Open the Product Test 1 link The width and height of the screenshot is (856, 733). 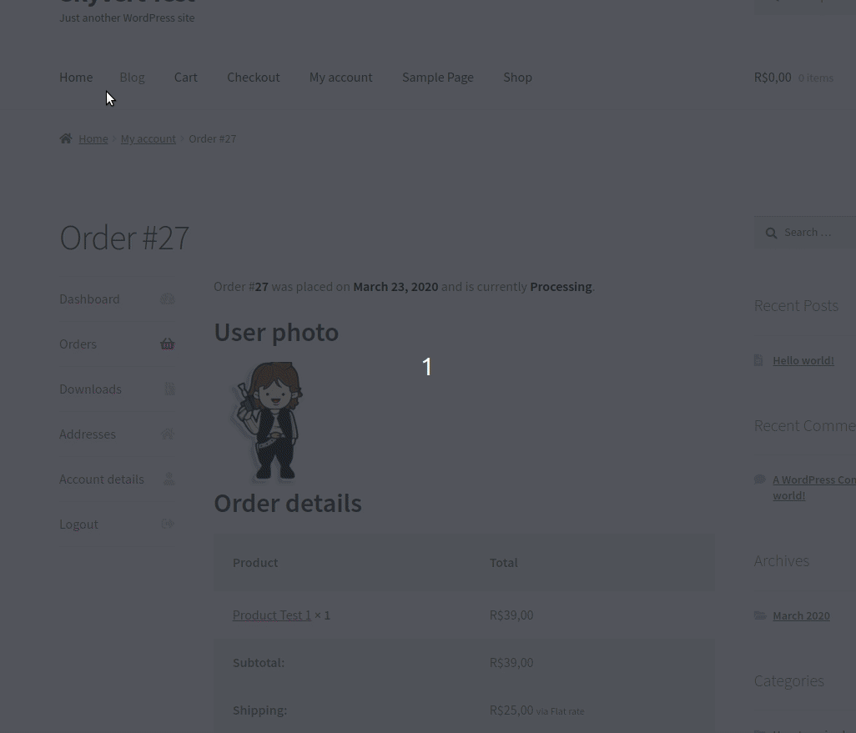click(272, 615)
